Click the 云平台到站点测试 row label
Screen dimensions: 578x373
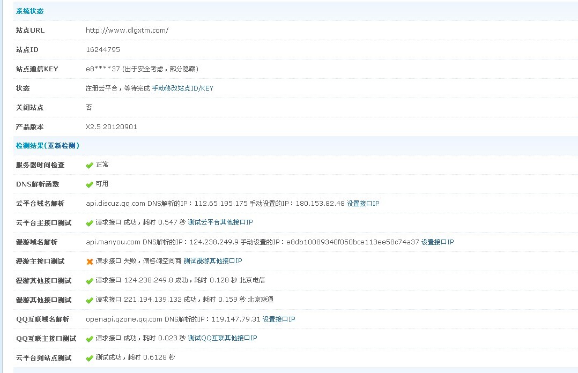point(43,358)
